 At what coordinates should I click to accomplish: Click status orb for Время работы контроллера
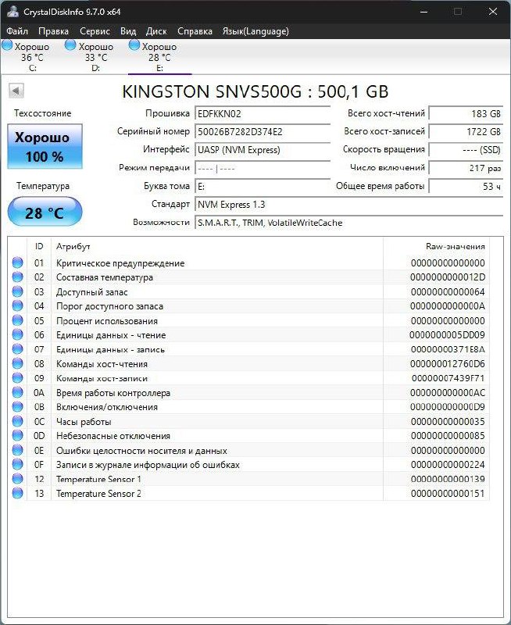[17, 392]
